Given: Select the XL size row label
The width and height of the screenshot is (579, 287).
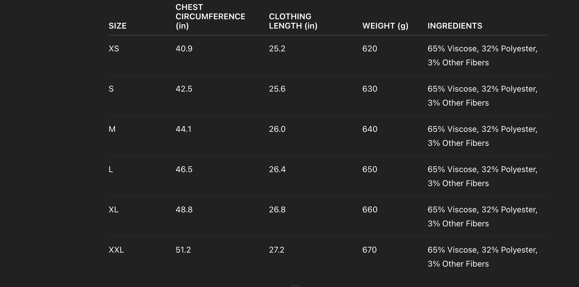Looking at the screenshot, I should [x=114, y=210].
